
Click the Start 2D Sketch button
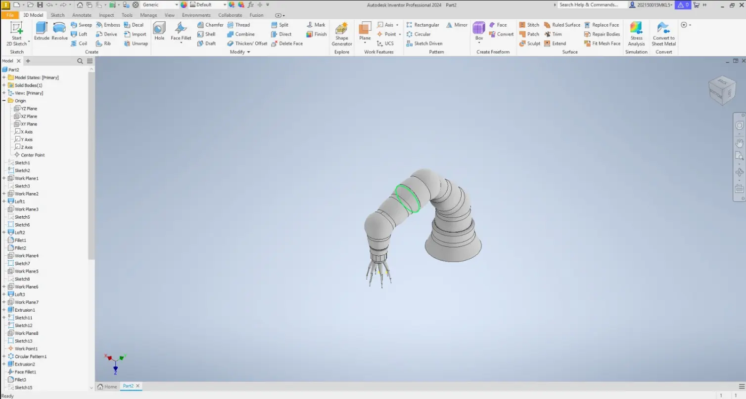(16, 34)
